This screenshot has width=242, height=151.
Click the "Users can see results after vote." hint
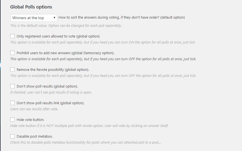pyautogui.click(x=34, y=109)
